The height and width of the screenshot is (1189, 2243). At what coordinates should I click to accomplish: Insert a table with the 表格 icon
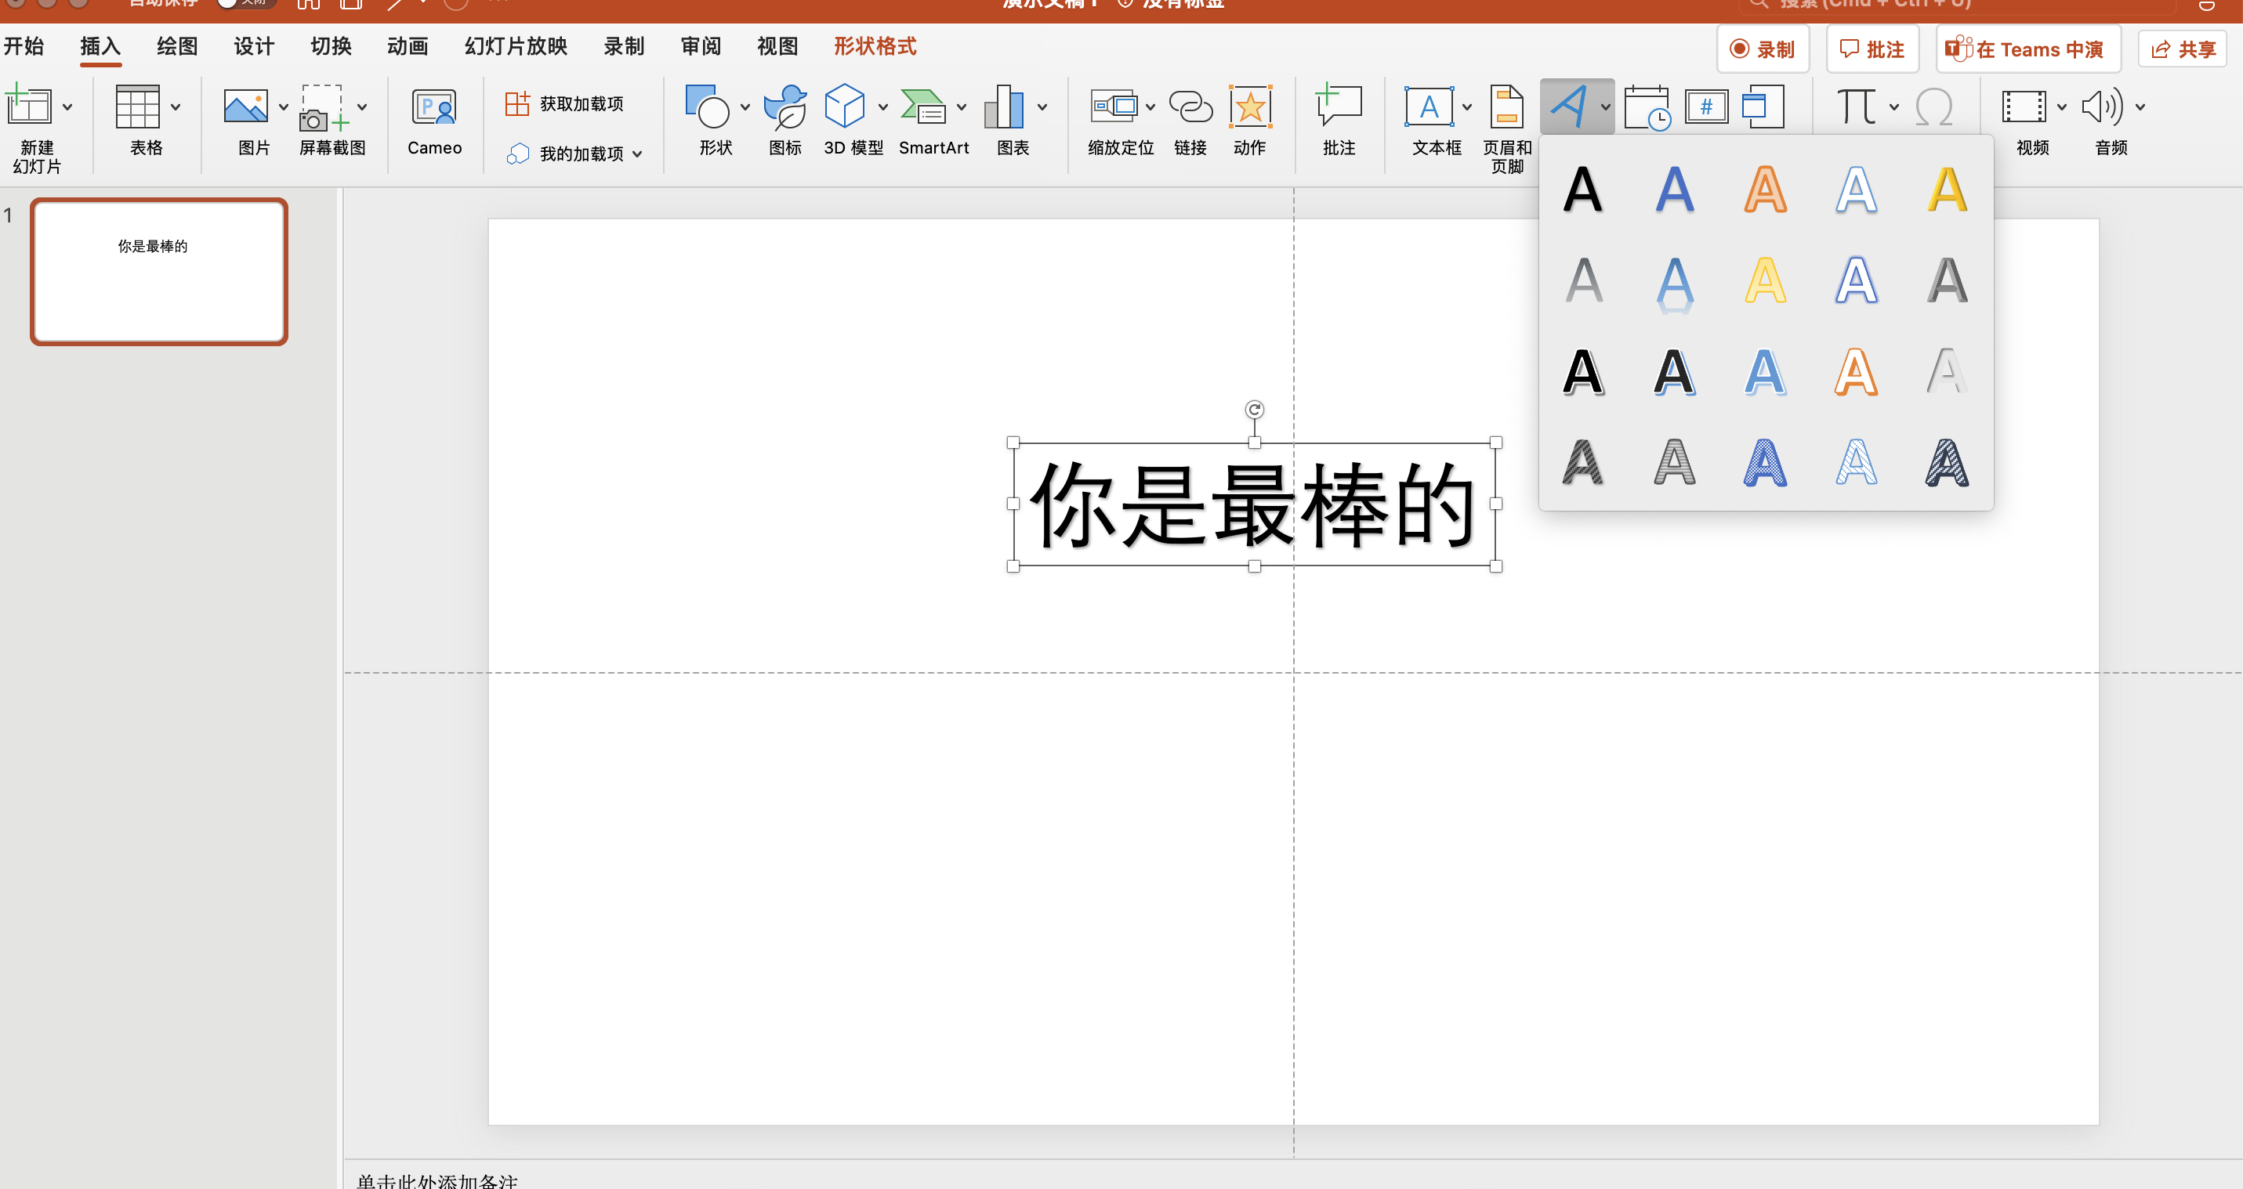coord(138,107)
